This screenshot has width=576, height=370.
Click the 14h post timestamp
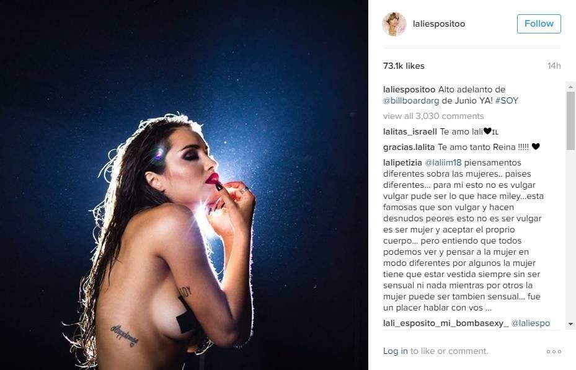554,66
